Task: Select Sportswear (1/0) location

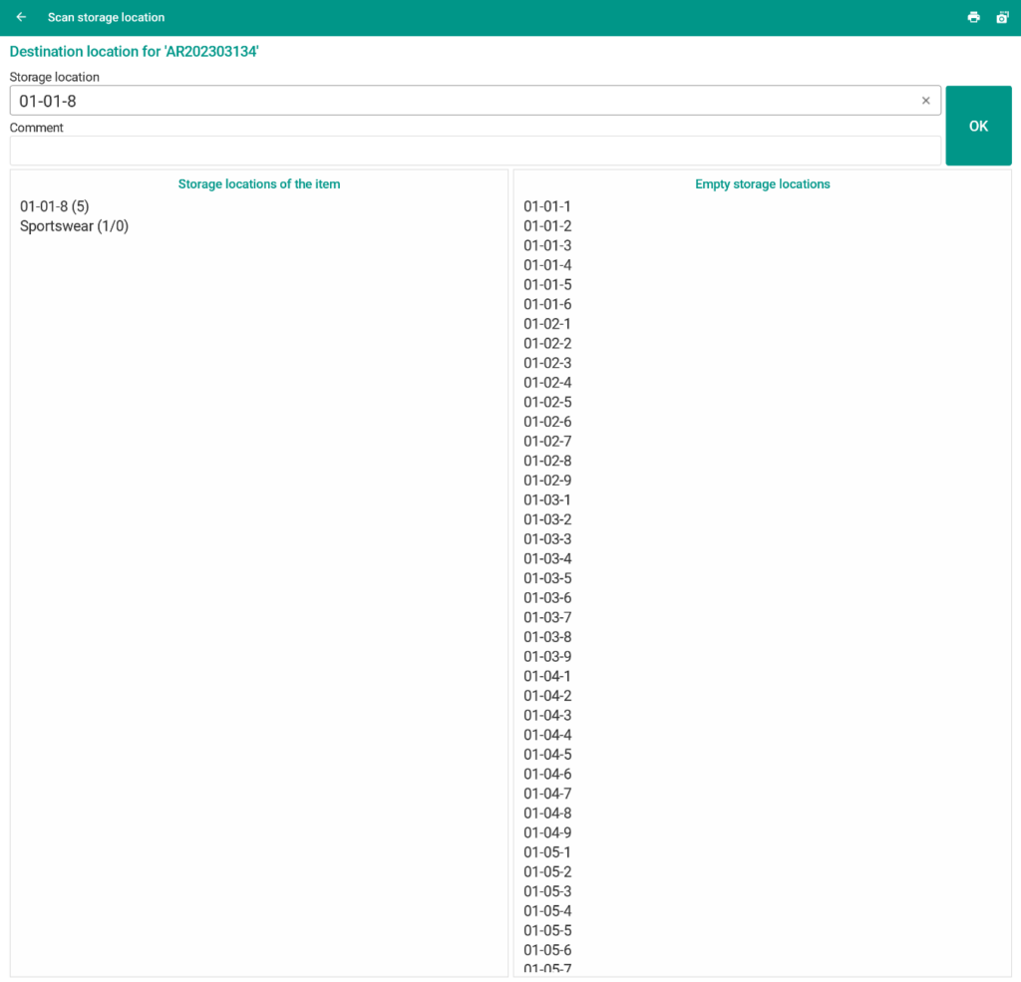Action: coord(74,226)
